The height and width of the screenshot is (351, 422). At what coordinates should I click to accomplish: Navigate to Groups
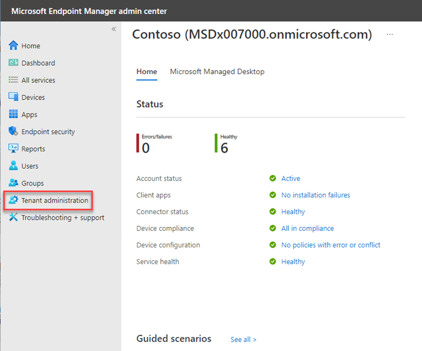tap(32, 183)
